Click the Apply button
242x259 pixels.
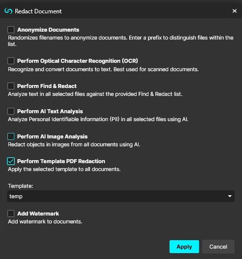[x=184, y=247]
